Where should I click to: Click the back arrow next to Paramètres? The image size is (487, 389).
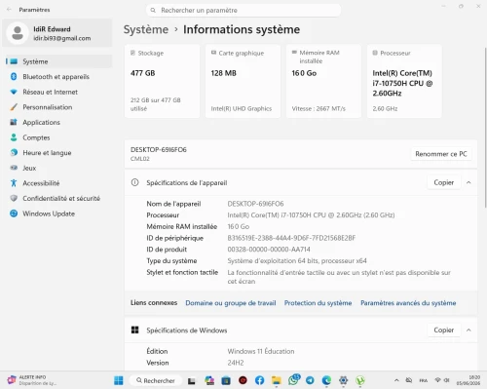pyautogui.click(x=9, y=10)
